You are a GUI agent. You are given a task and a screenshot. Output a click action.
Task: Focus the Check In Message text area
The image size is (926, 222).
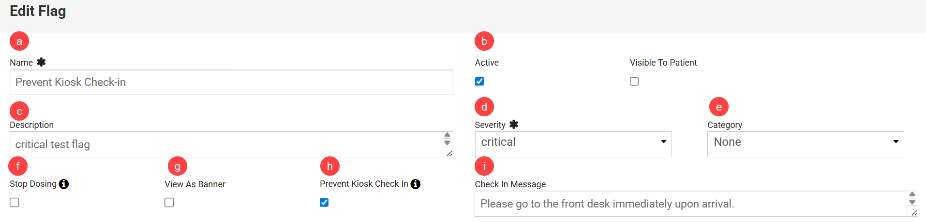click(x=690, y=204)
